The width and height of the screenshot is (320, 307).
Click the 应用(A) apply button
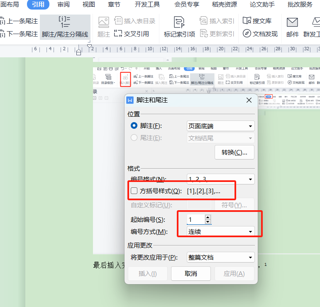point(234,273)
